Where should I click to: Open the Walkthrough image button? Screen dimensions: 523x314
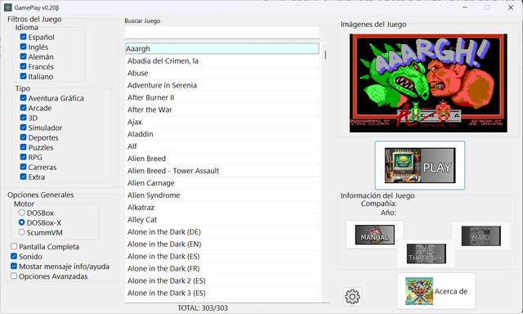(426, 253)
